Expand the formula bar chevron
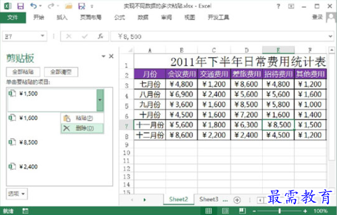The height and width of the screenshot is (215, 337). (331, 37)
